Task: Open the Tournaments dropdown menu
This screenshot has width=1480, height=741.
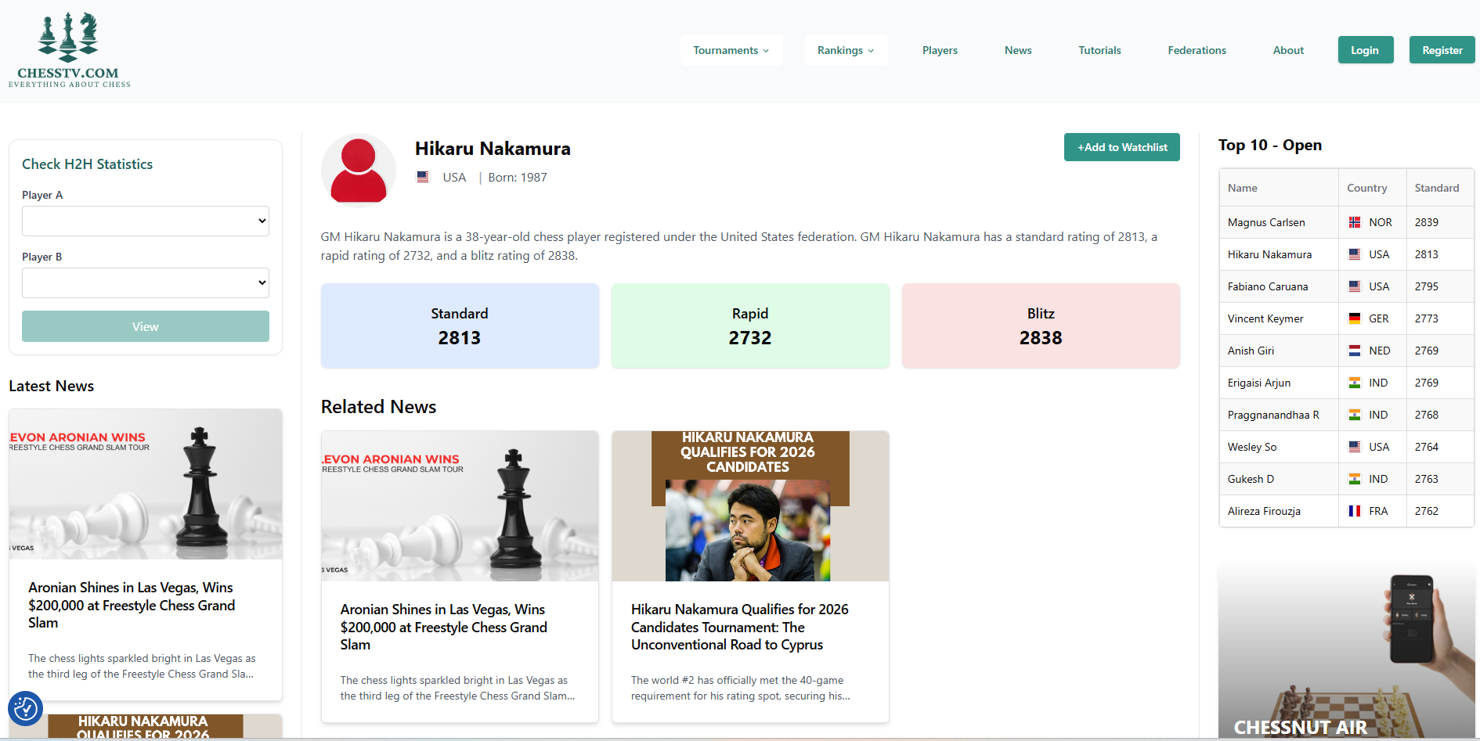Action: pyautogui.click(x=731, y=49)
